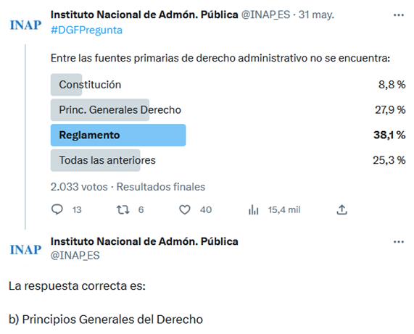414x334 pixels.
Task: Click the 15,4 mil views count
Action: [284, 210]
